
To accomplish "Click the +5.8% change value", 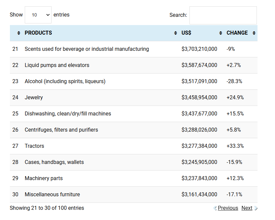I will (234, 130).
